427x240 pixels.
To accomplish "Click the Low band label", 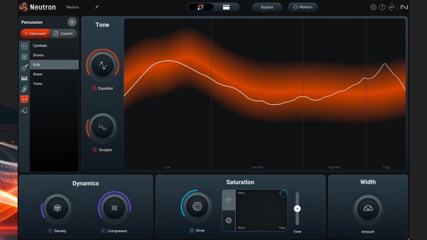I will tap(167, 167).
